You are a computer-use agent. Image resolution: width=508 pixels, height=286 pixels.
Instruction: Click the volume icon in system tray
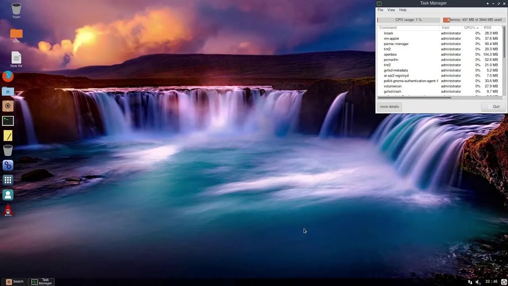coord(477,282)
